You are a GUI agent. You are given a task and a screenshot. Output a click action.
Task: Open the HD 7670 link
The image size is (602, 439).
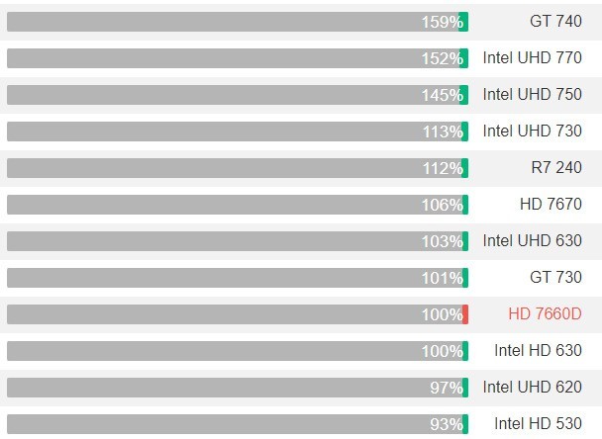point(551,205)
